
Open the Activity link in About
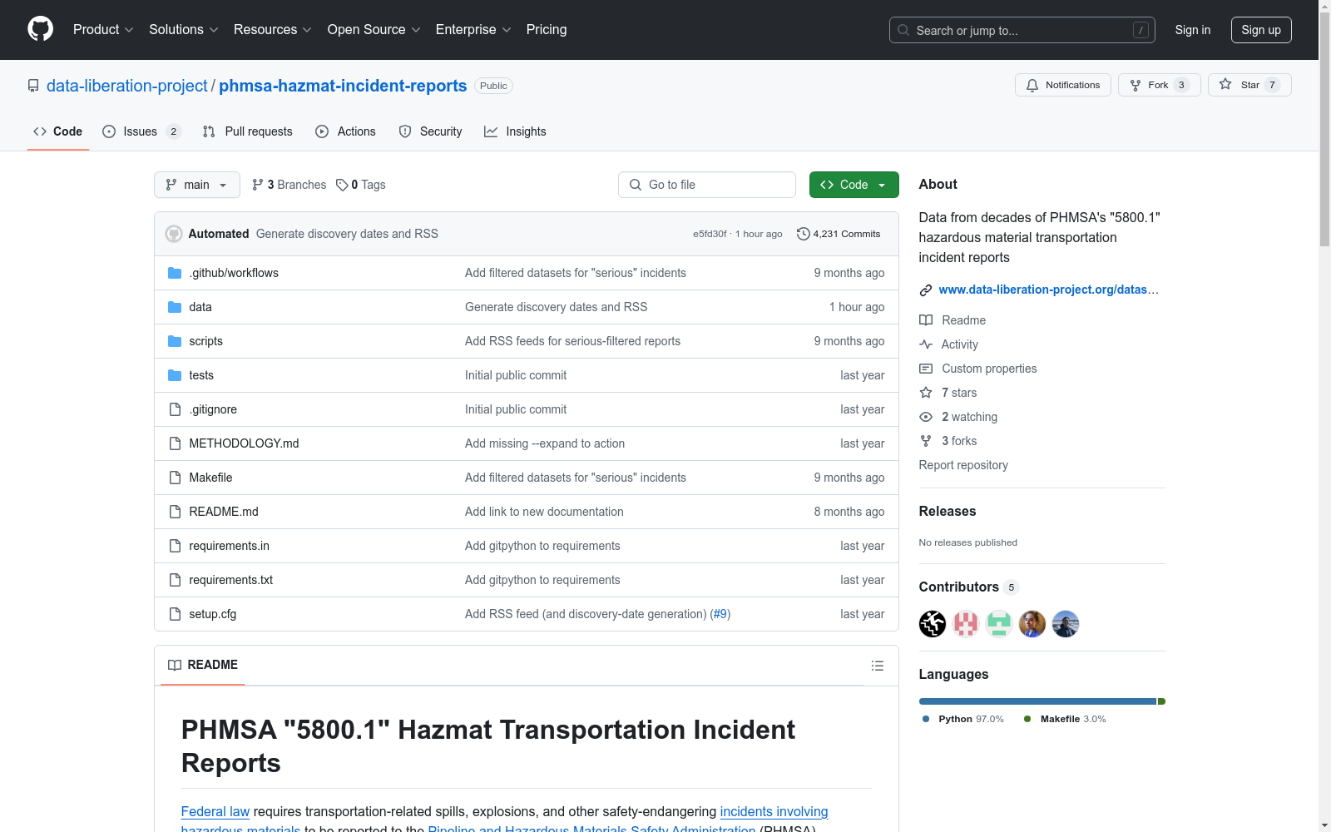pyautogui.click(x=948, y=344)
